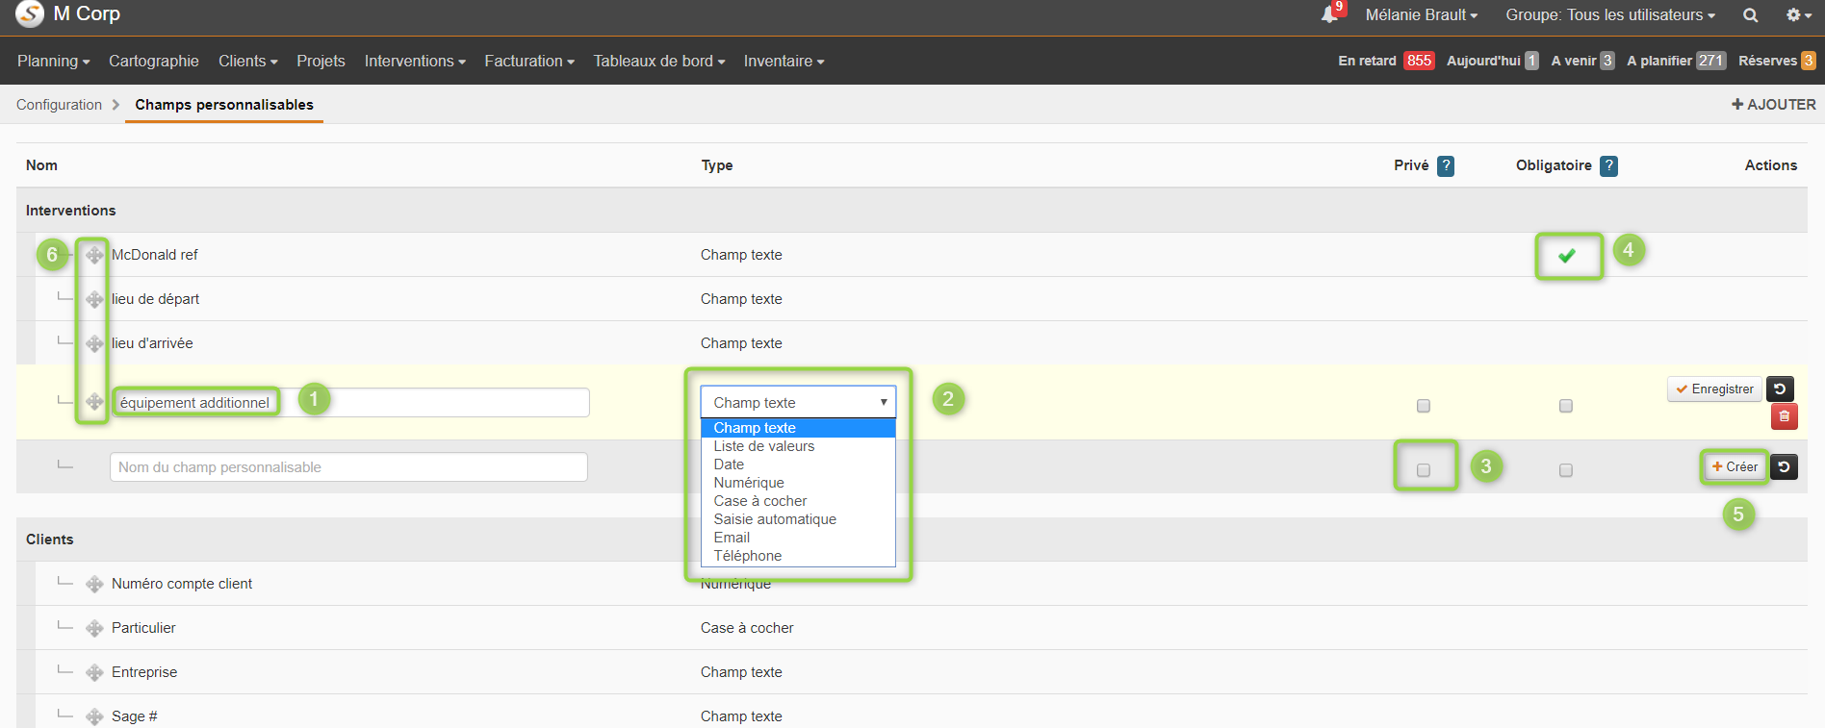1825x728 pixels.
Task: Click the search magnifier icon
Action: [x=1750, y=15]
